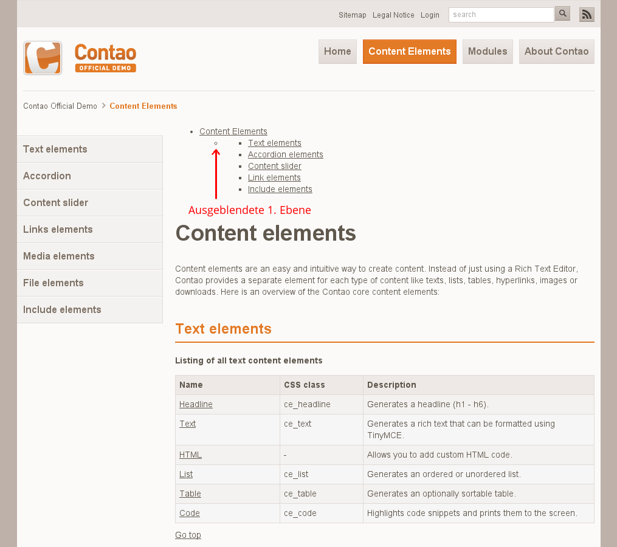Click the Login link
The width and height of the screenshot is (617, 547).
(x=430, y=15)
